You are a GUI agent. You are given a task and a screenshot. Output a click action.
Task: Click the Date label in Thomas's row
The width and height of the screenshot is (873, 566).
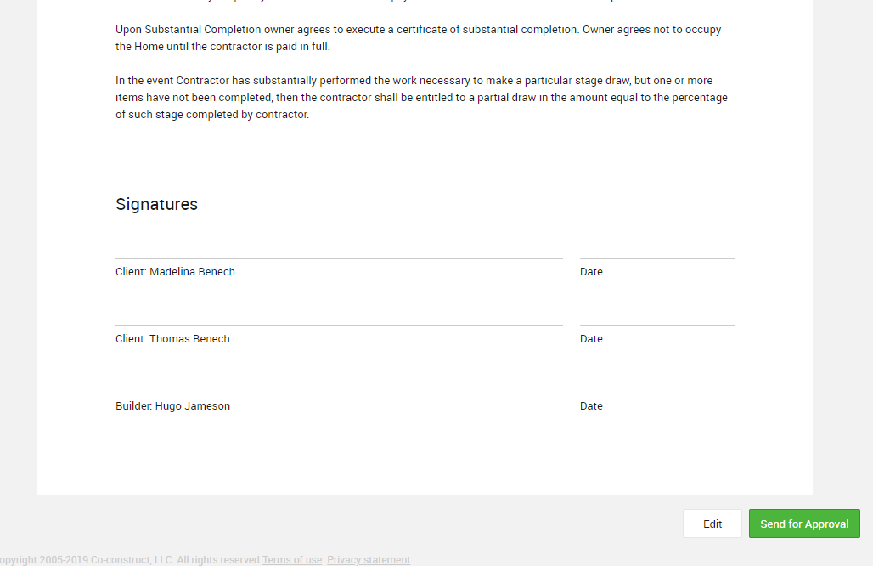tap(591, 339)
